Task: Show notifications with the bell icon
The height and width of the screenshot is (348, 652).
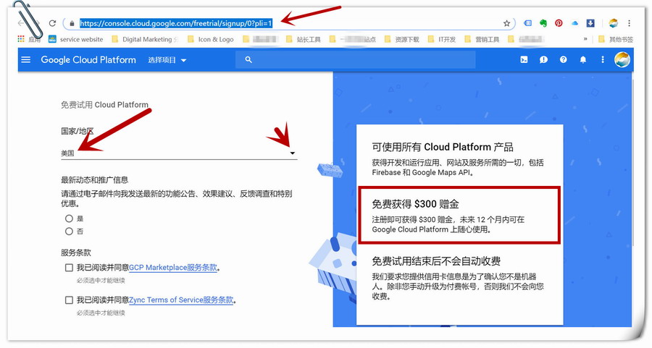Action: click(x=583, y=60)
